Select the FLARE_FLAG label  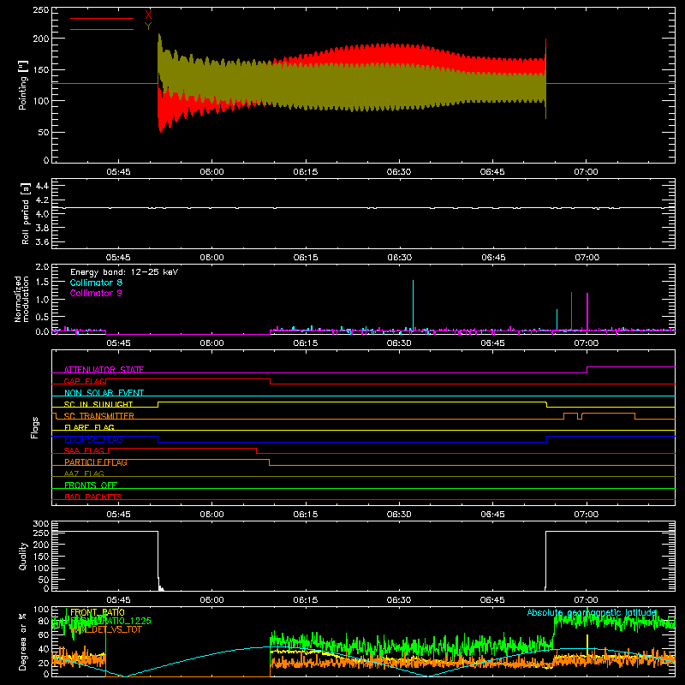[89, 427]
